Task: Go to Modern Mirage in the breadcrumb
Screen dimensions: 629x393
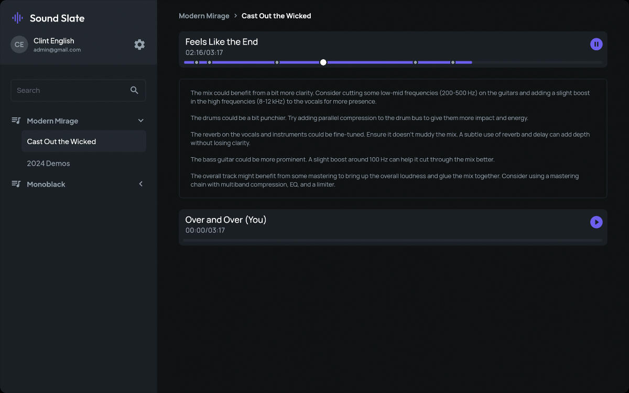Action: [x=204, y=16]
